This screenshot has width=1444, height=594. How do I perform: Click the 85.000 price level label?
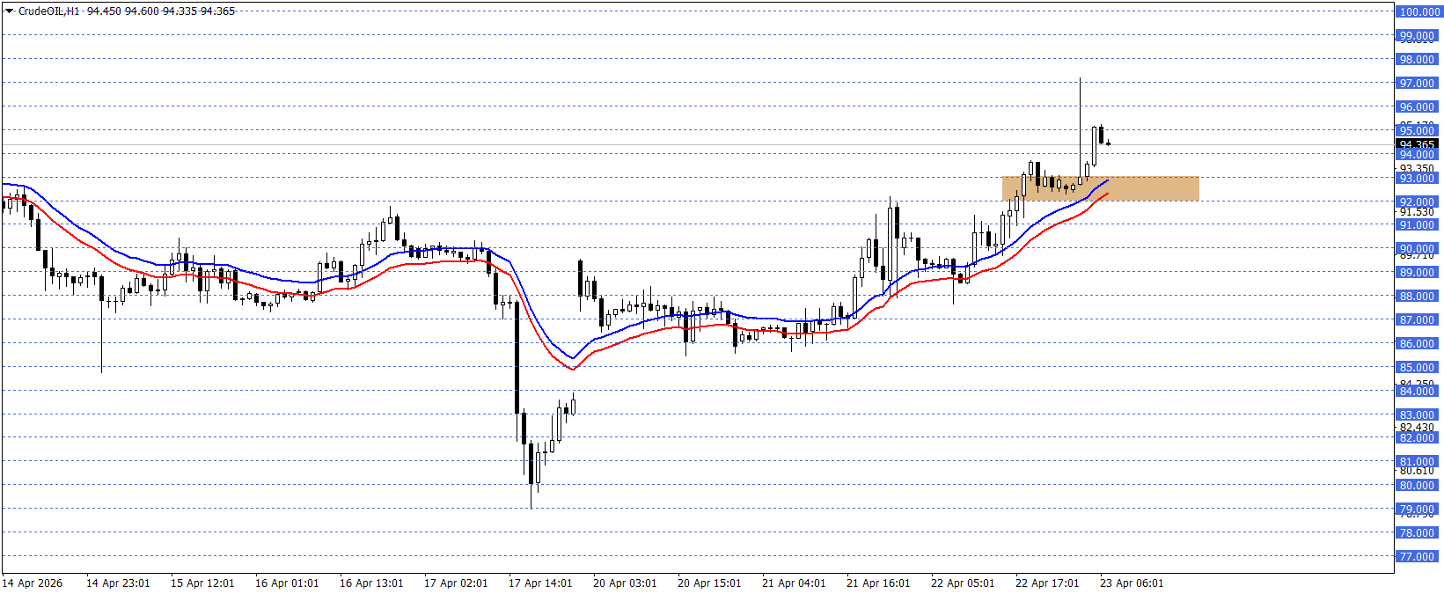pyautogui.click(x=1417, y=368)
